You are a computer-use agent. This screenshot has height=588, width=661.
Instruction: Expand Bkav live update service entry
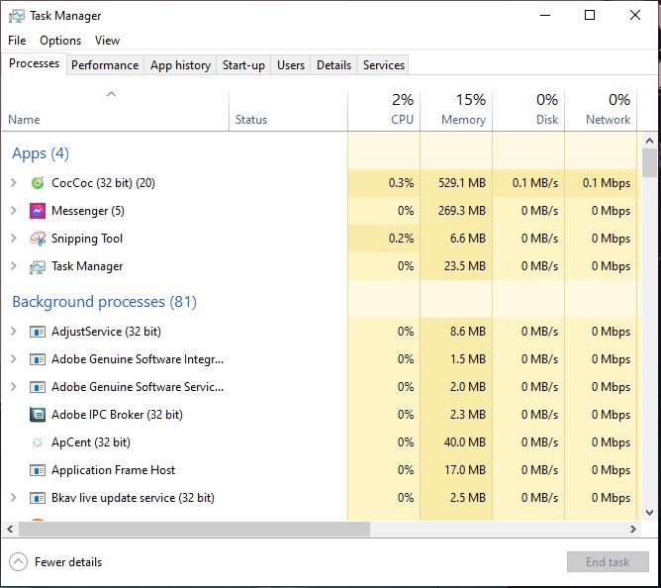coord(14,498)
